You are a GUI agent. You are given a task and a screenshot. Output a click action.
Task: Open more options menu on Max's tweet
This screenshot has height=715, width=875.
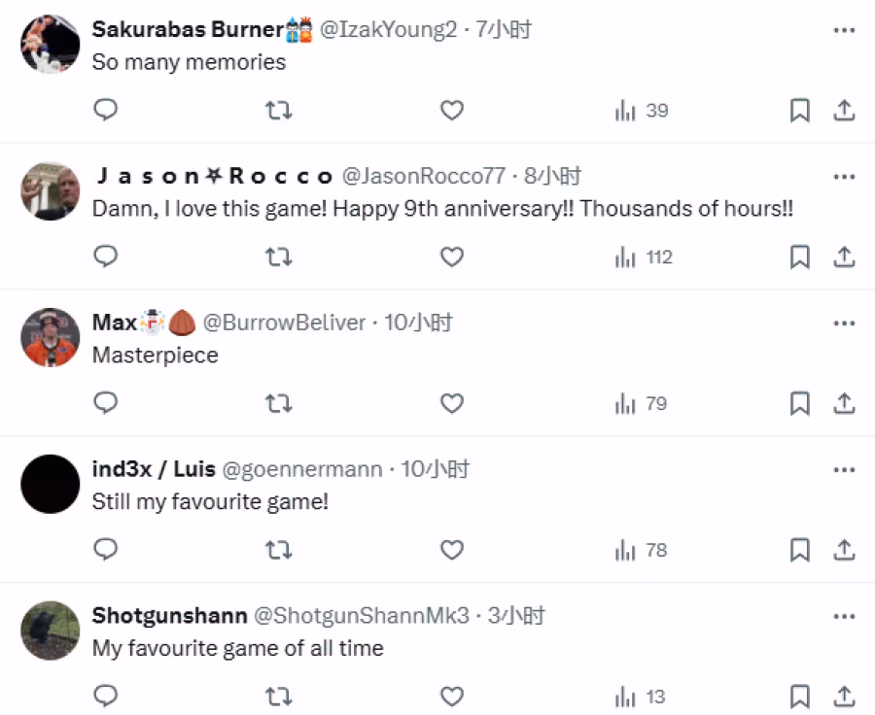coord(843,323)
